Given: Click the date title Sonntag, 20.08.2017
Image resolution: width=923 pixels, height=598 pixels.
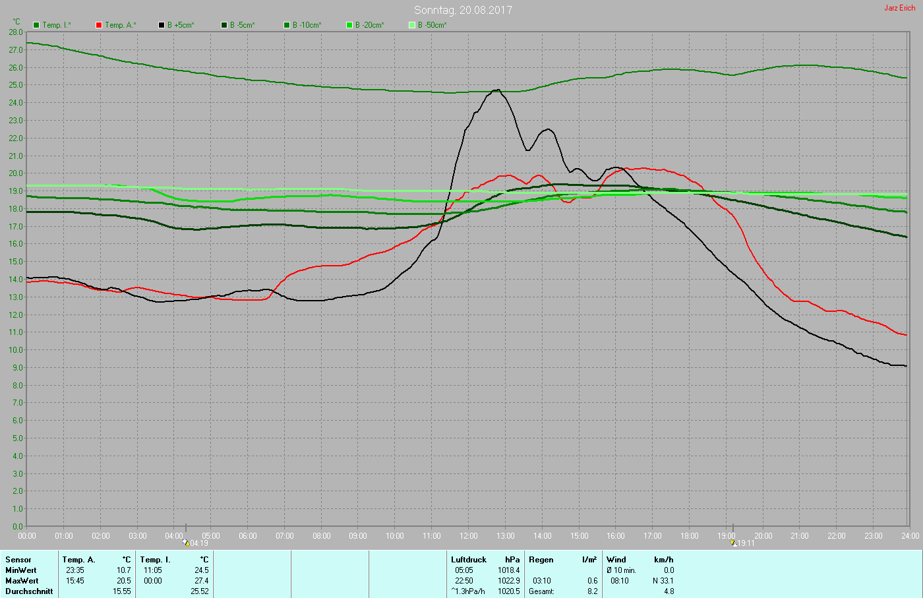Looking at the screenshot, I should (463, 10).
